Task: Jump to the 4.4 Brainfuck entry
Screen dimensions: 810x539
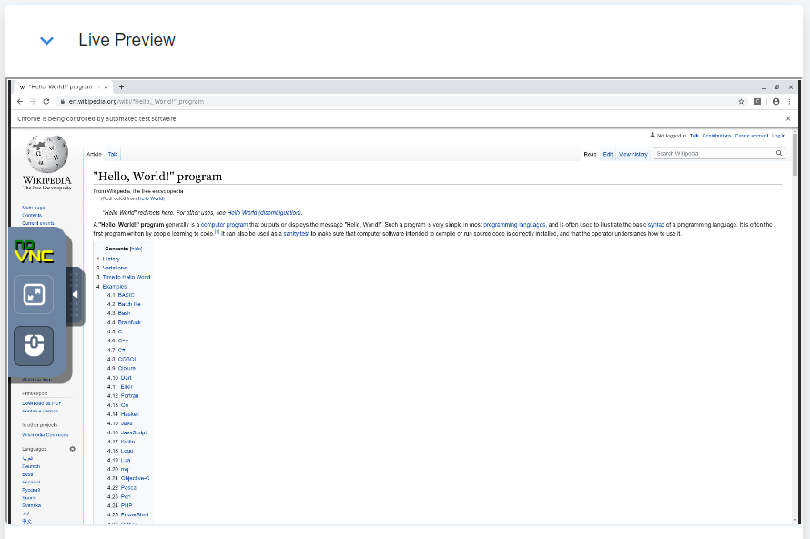Action: pyautogui.click(x=129, y=322)
